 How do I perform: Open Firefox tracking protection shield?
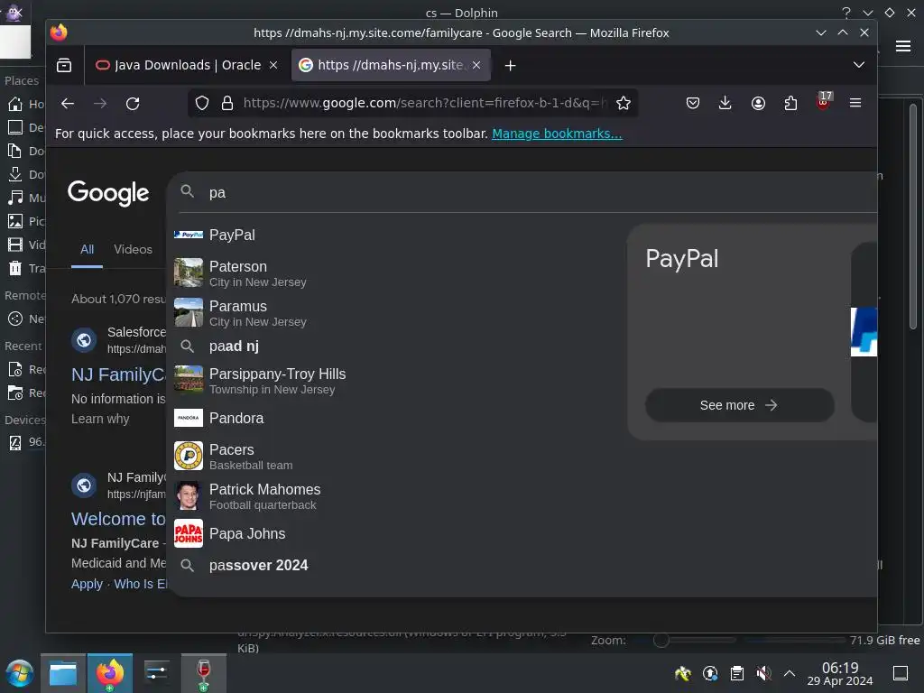(x=202, y=103)
